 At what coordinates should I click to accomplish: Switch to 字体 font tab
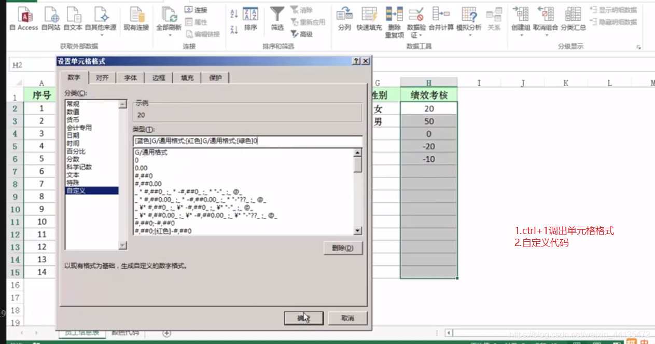click(x=130, y=78)
